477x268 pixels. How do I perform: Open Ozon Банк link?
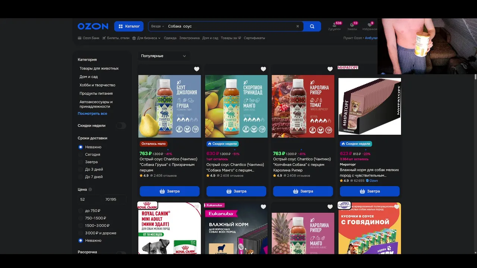pyautogui.click(x=89, y=38)
